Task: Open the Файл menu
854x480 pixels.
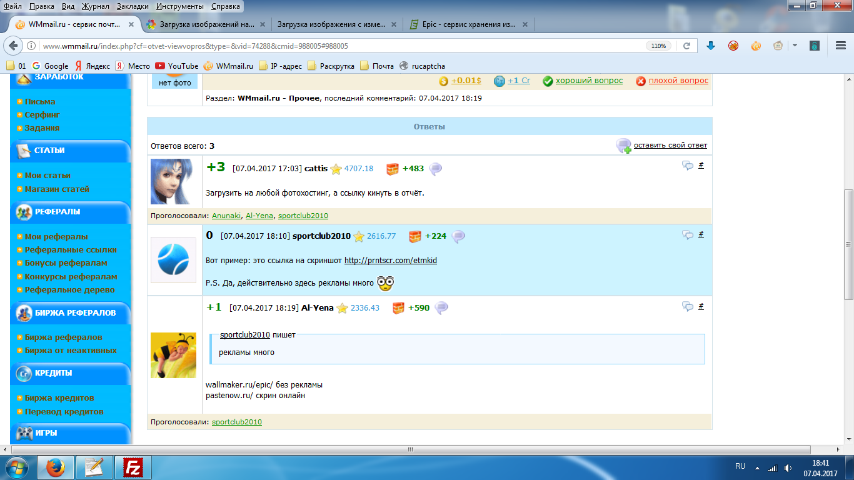Action: click(x=13, y=6)
